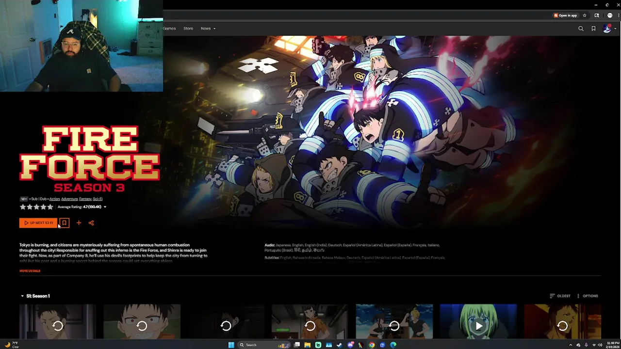Image resolution: width=621 pixels, height=349 pixels.
Task: Rate Fire Force with the fifth star
Action: tap(50, 207)
